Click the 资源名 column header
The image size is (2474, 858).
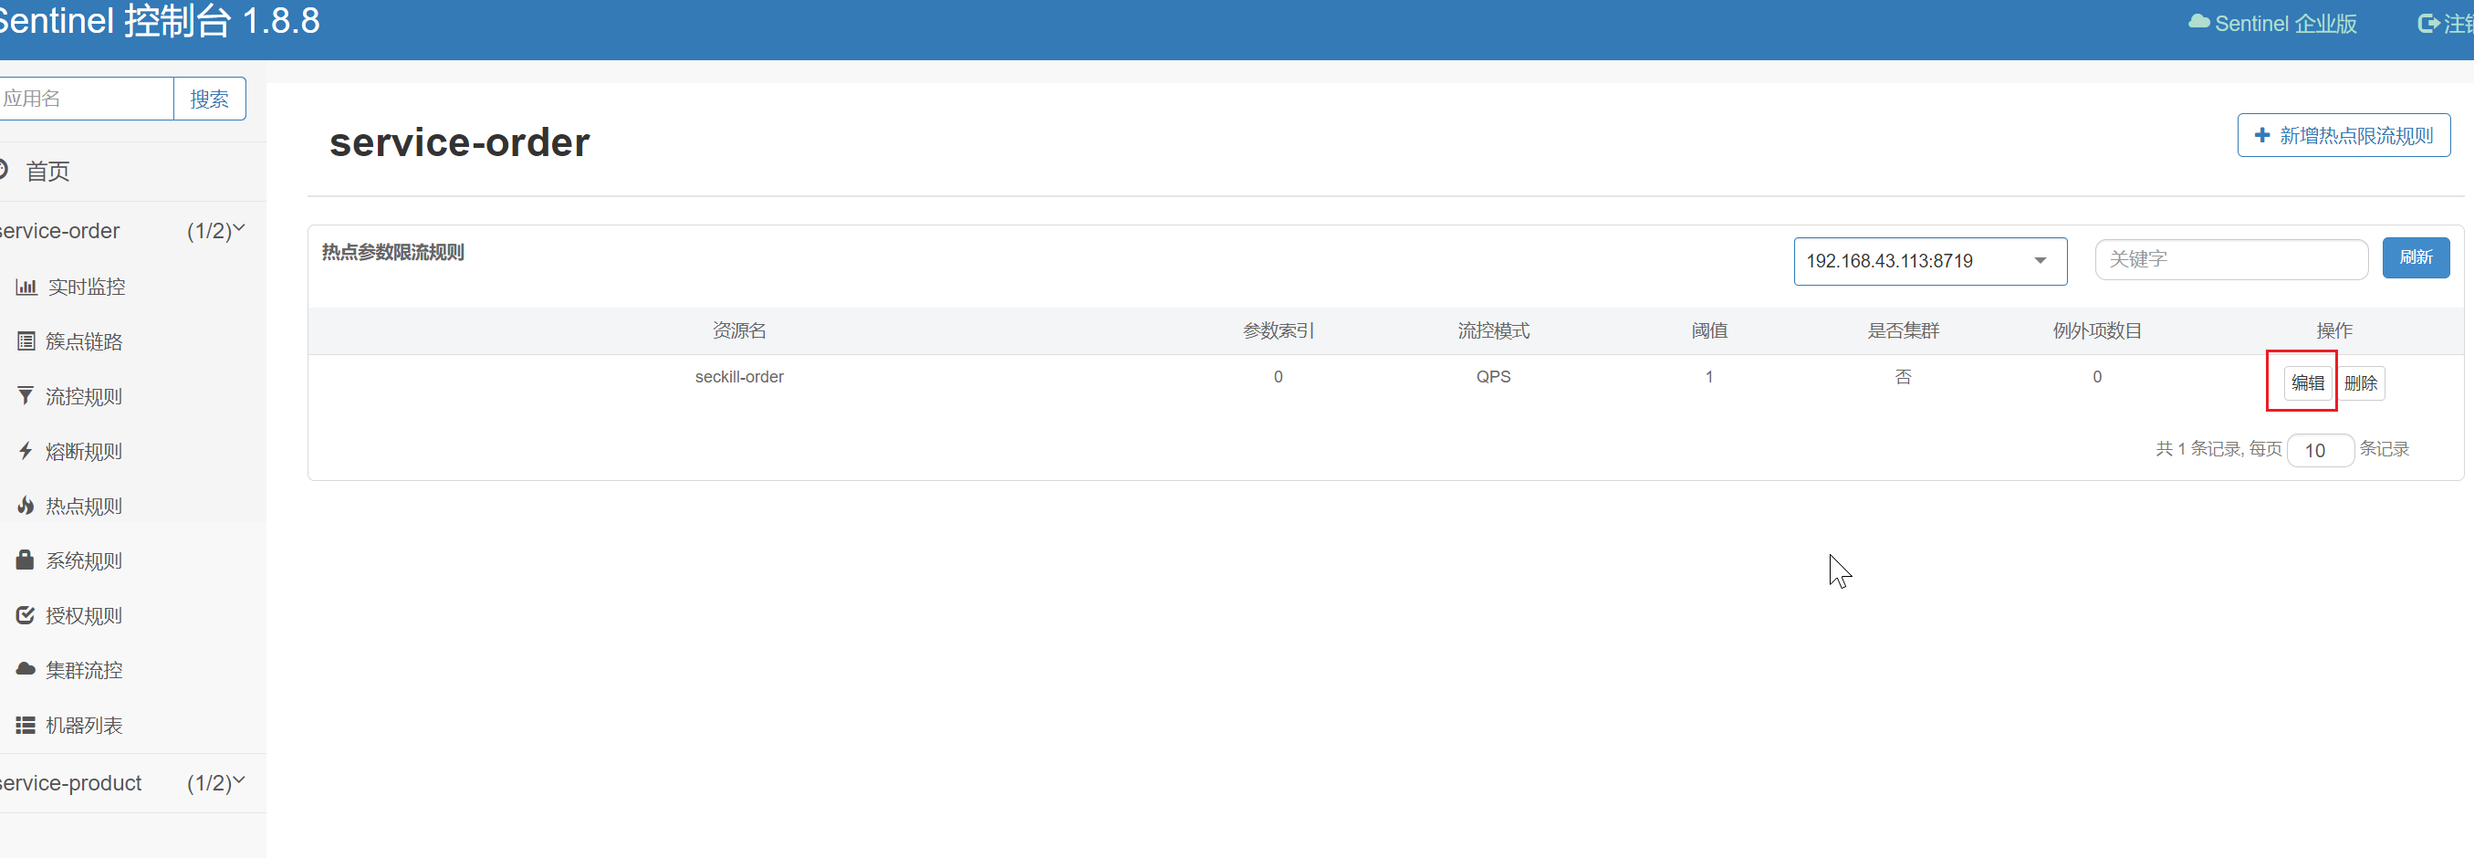coord(738,330)
